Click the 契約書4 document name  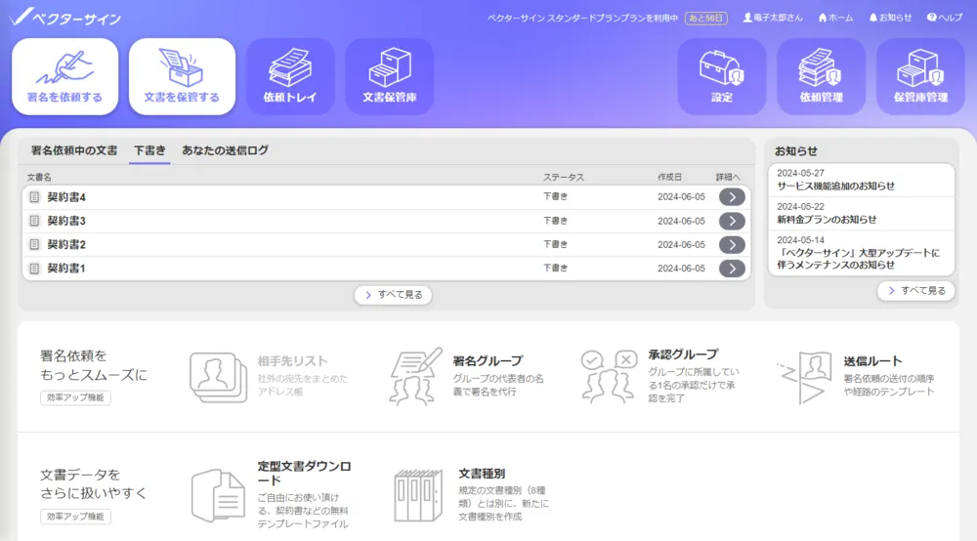(66, 197)
